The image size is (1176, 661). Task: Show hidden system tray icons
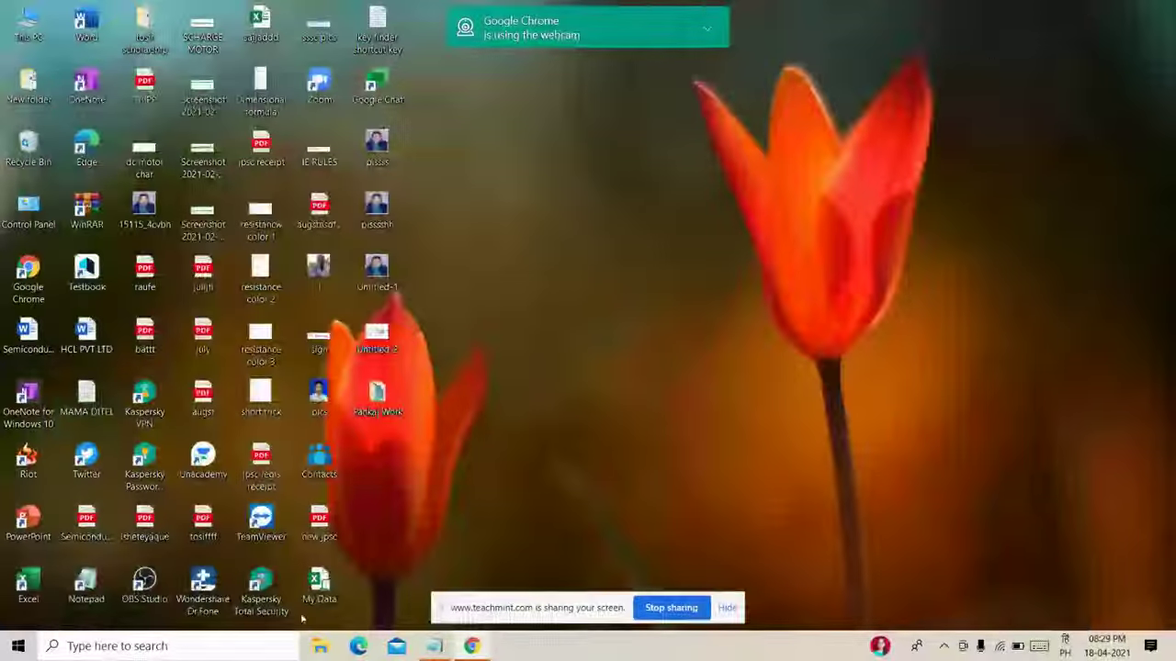[x=944, y=646]
